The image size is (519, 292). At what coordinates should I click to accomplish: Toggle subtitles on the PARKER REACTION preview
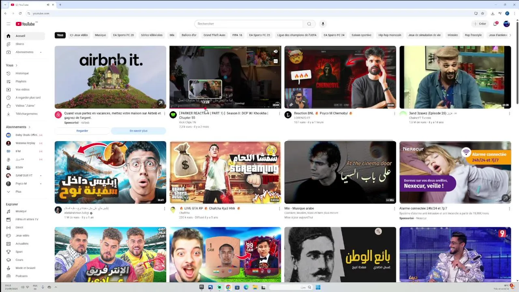tap(276, 61)
